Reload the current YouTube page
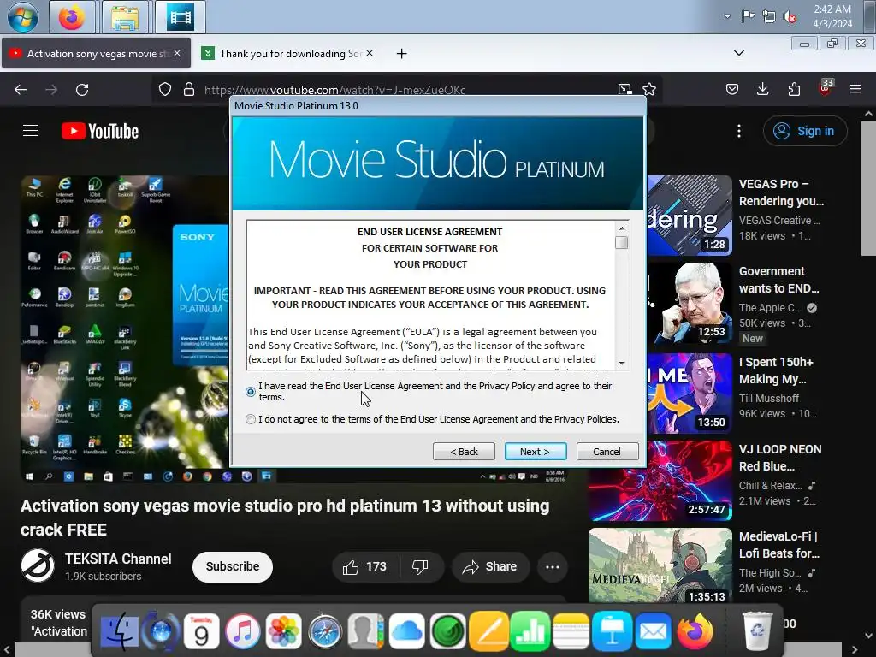This screenshot has height=657, width=876. [x=82, y=89]
